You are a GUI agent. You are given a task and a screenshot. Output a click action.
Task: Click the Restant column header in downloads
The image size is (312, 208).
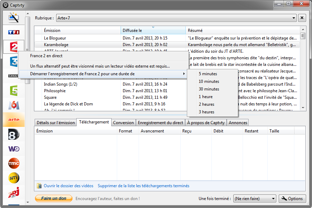pyautogui.click(x=255, y=131)
